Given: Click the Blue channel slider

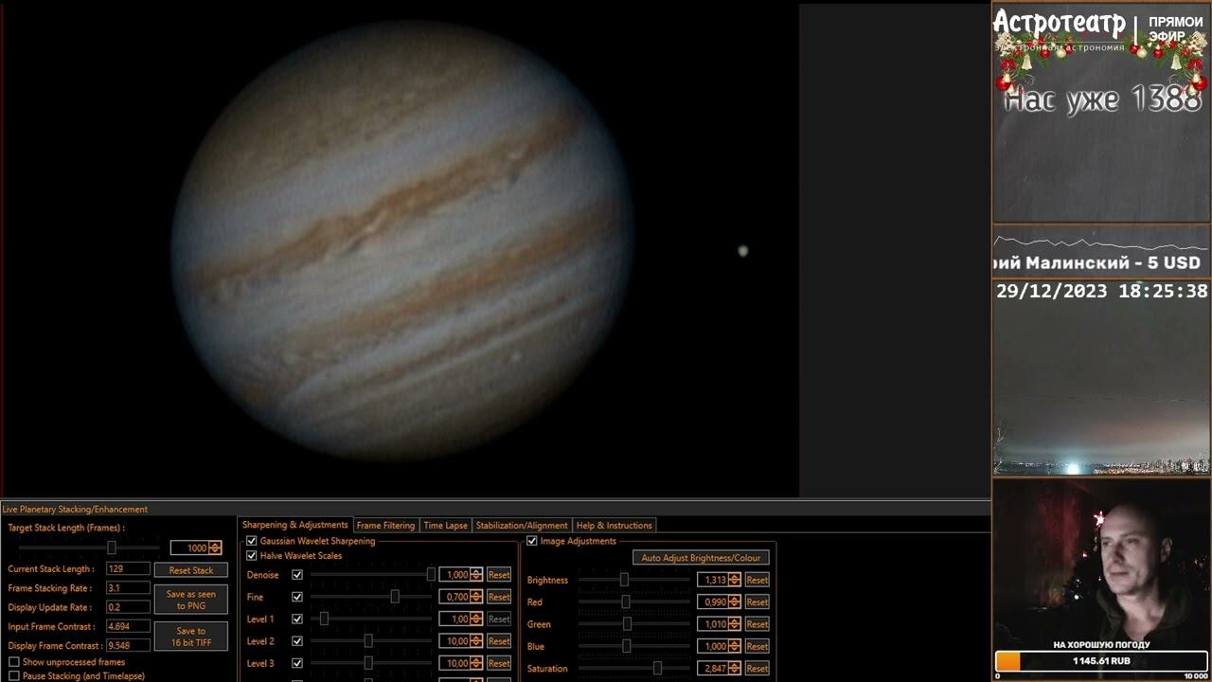Looking at the screenshot, I should [x=634, y=646].
